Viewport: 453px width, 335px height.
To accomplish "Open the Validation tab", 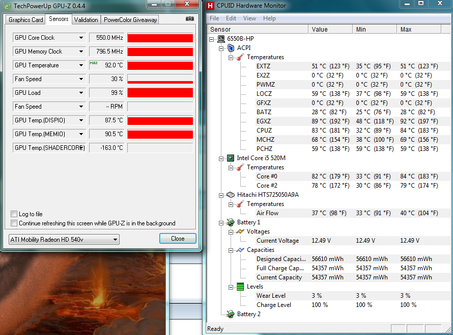I will tap(86, 20).
